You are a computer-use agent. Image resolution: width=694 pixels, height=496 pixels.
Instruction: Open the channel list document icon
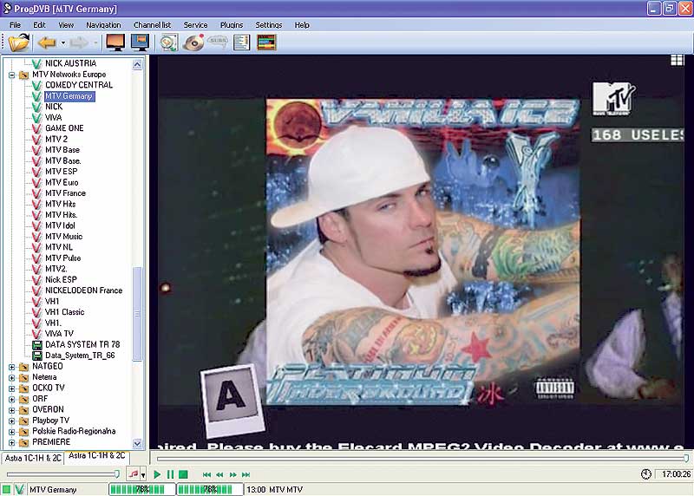(242, 42)
